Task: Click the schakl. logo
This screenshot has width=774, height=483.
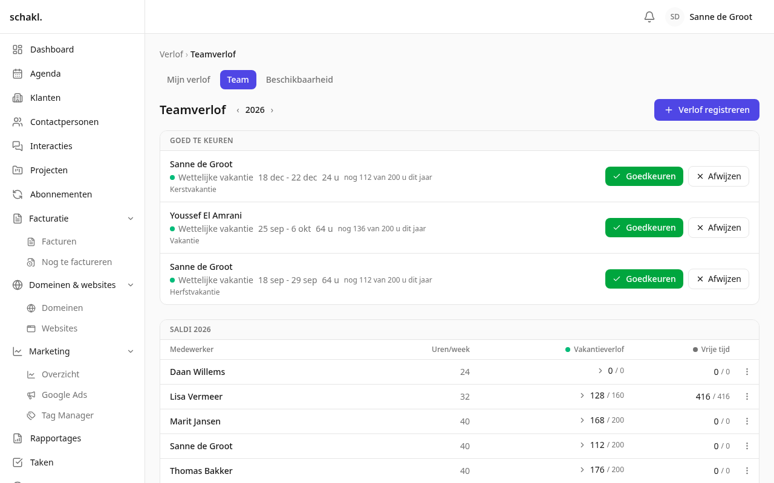Action: tap(26, 17)
